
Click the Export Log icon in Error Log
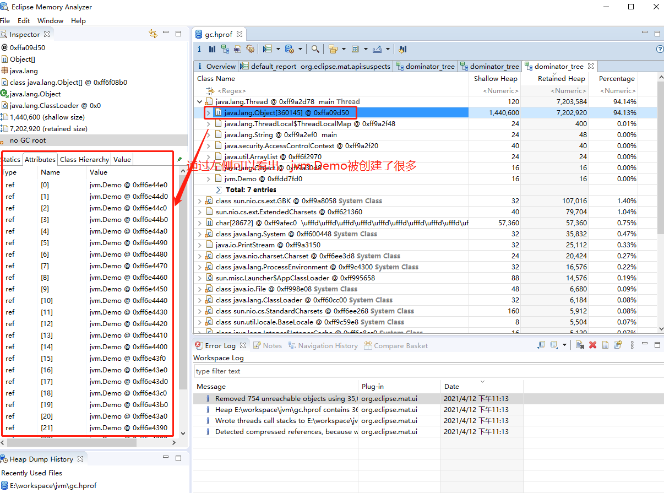tap(541, 345)
